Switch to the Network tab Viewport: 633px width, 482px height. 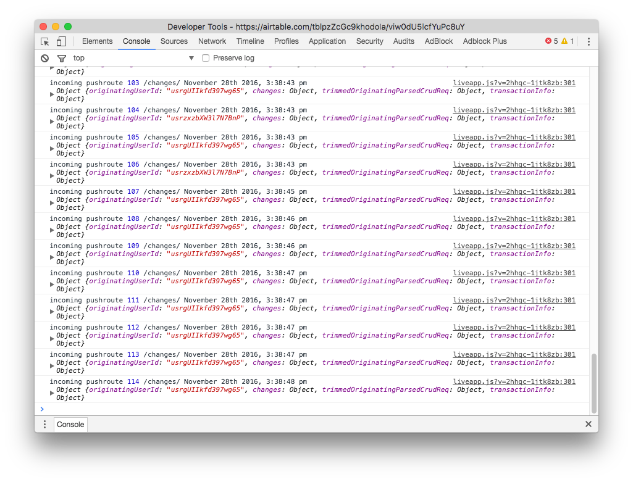coord(212,41)
